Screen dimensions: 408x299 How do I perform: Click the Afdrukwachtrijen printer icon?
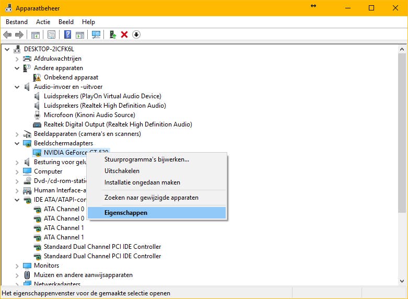coord(27,59)
